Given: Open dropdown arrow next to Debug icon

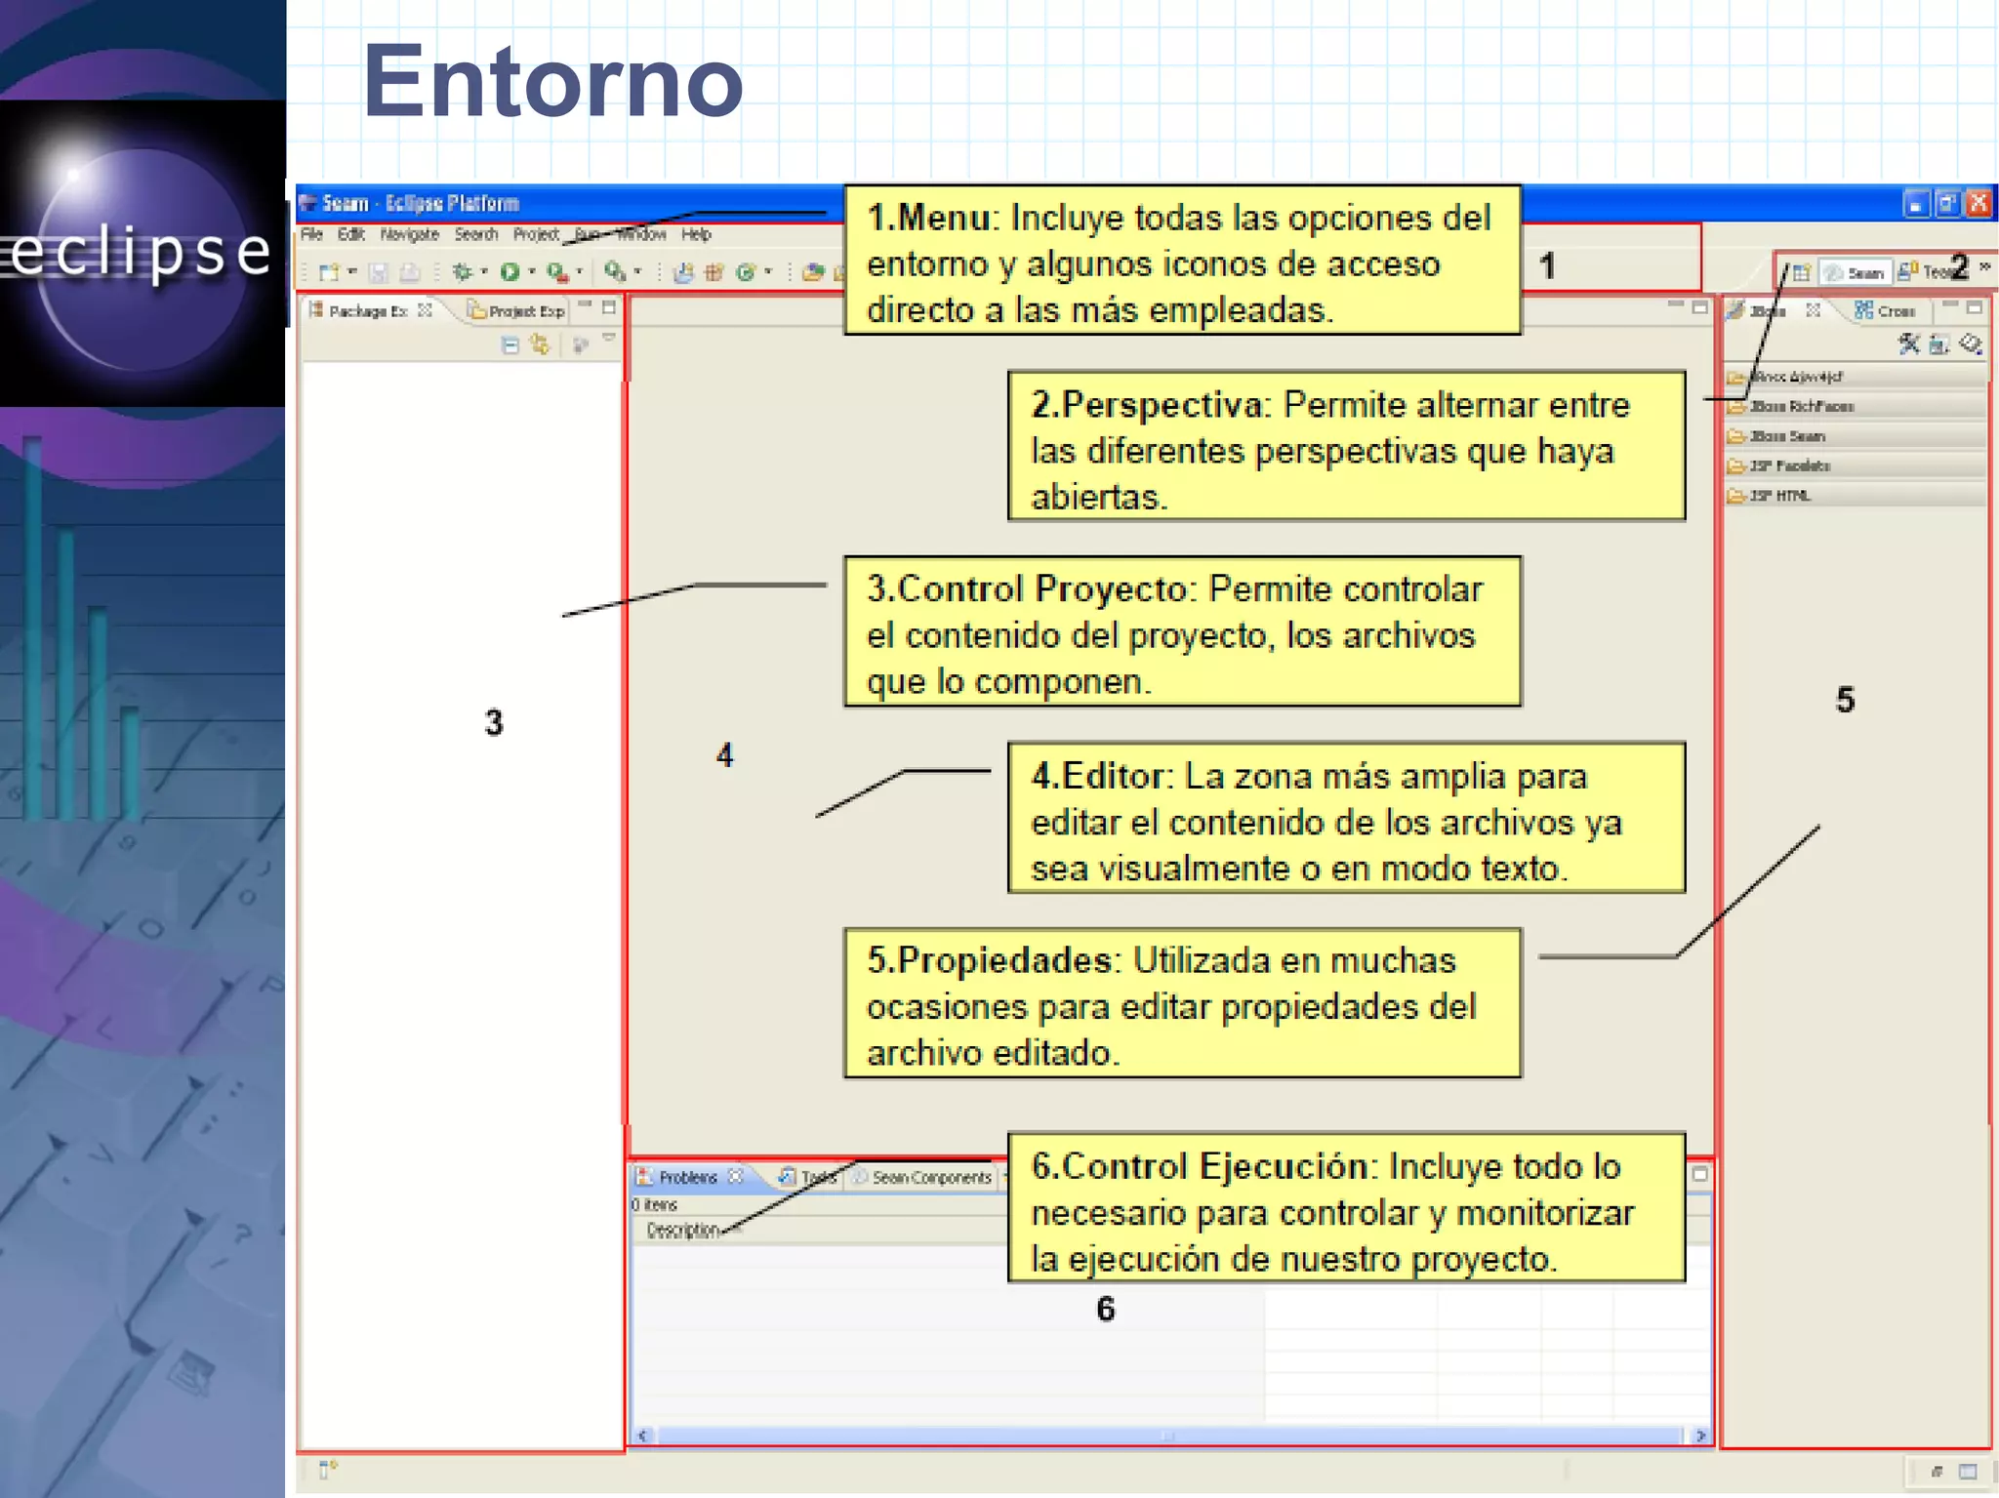Looking at the screenshot, I should (484, 272).
